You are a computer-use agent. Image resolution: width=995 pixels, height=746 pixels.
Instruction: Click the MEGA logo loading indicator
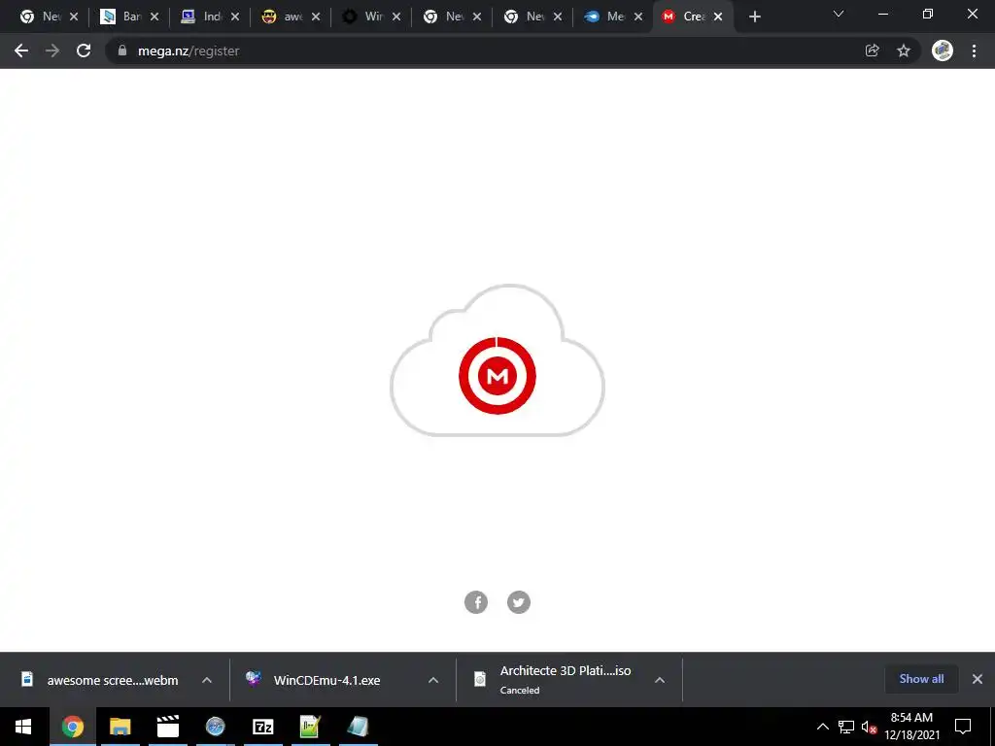[x=497, y=376]
